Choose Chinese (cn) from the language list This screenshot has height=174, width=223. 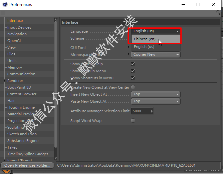[145, 39]
